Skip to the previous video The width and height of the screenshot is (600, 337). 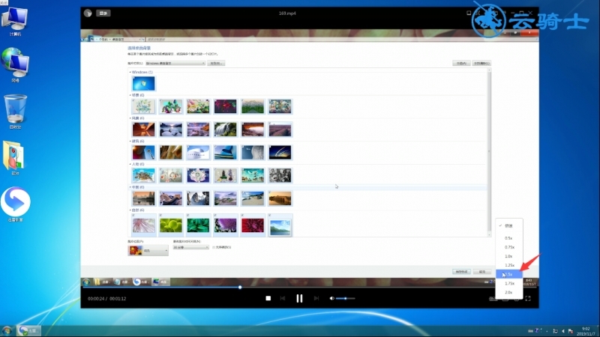(283, 298)
